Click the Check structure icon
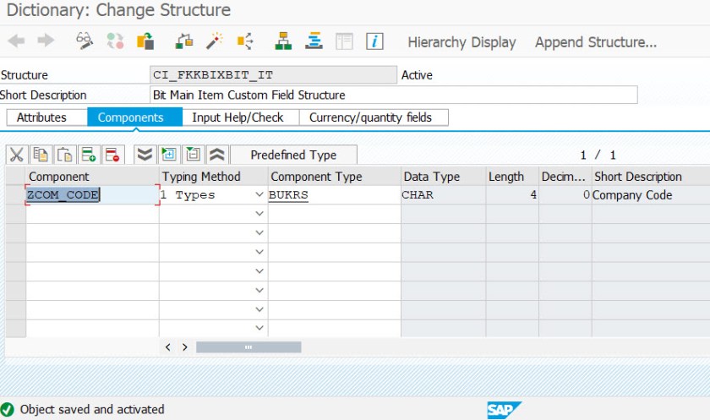 pyautogui.click(x=184, y=41)
